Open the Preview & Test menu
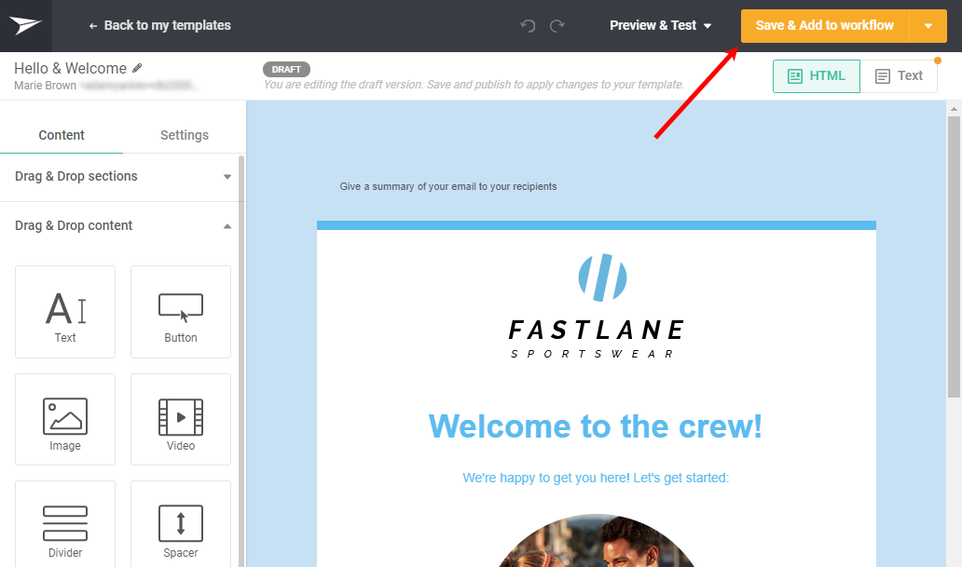 (x=660, y=26)
